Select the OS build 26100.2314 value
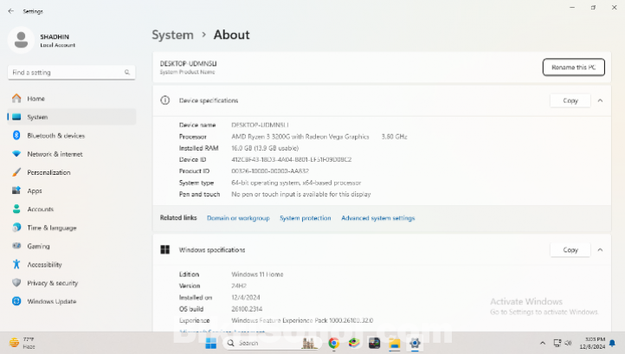625x354 pixels. point(247,309)
